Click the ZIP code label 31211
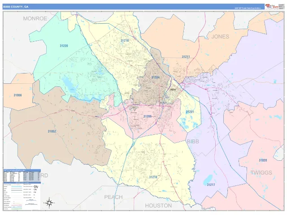Image resolution: width=287 pixels, height=215 pixels. point(186,57)
